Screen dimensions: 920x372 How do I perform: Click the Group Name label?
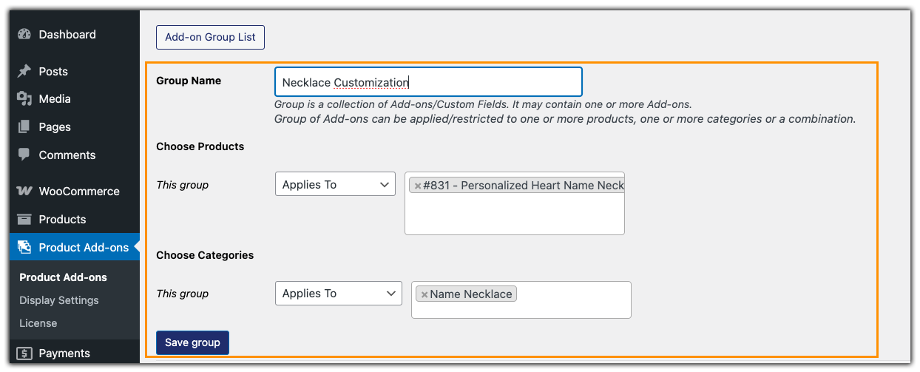point(189,81)
